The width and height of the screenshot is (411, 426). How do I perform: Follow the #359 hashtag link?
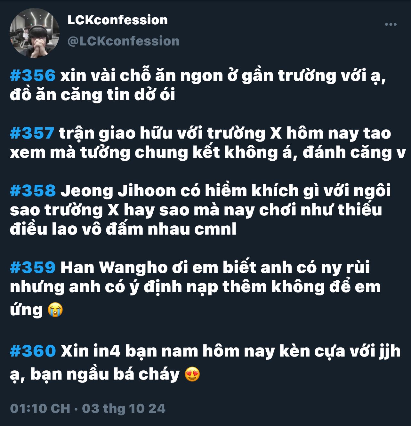click(x=33, y=268)
